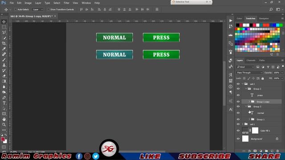Click the Search icon in options bar
The image size is (285, 160).
click(x=271, y=9)
